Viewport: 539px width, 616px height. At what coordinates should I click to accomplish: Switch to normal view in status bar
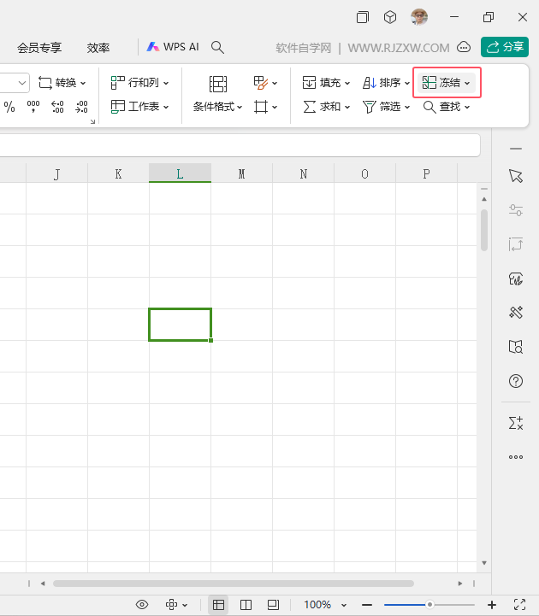tap(218, 604)
